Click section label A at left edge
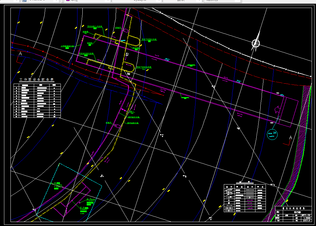 point(20,54)
